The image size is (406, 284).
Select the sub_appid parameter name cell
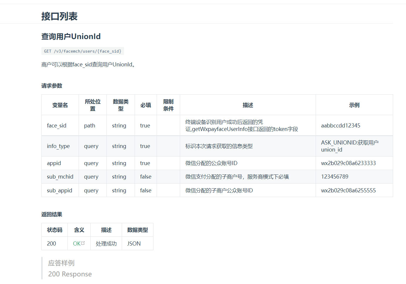coord(60,190)
